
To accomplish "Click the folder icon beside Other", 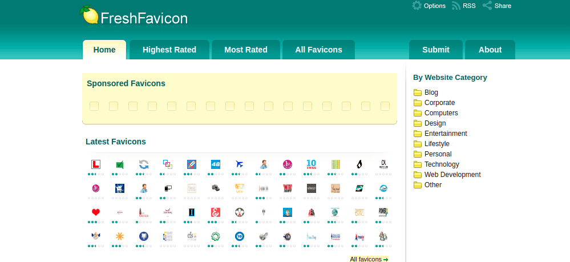I will pyautogui.click(x=418, y=185).
